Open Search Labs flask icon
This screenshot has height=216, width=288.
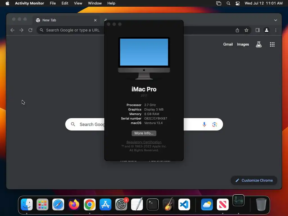tap(259, 44)
